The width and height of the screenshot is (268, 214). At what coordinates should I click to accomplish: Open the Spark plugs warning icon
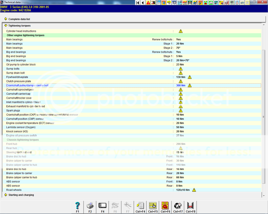pos(181,111)
